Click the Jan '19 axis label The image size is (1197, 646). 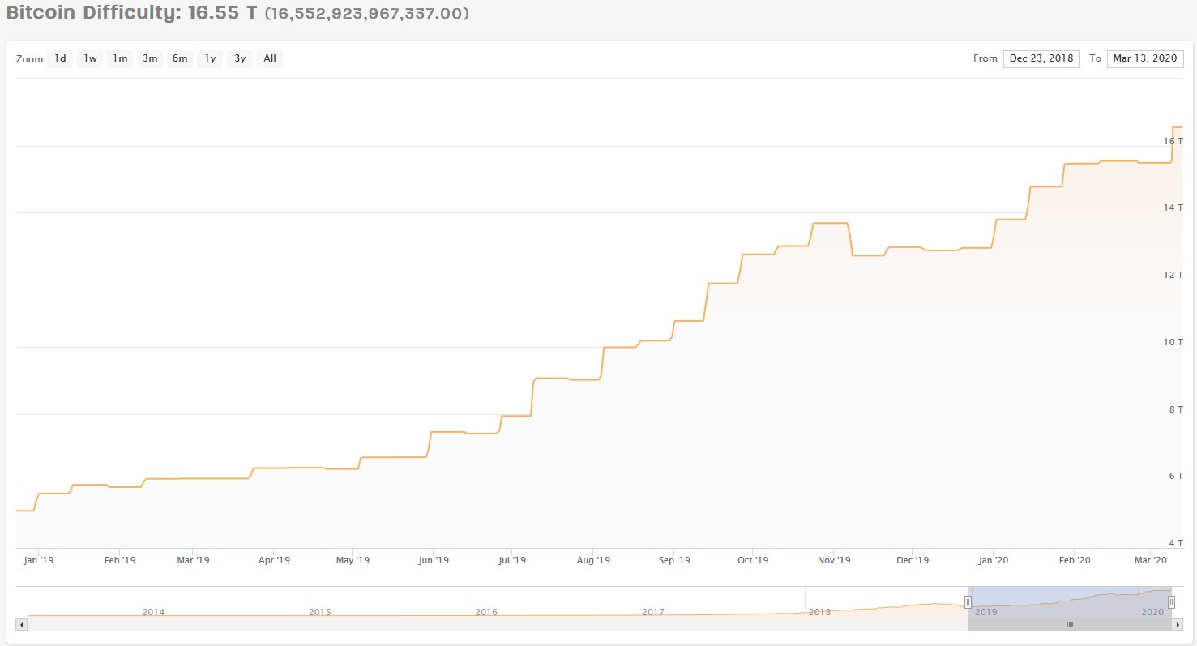(39, 560)
